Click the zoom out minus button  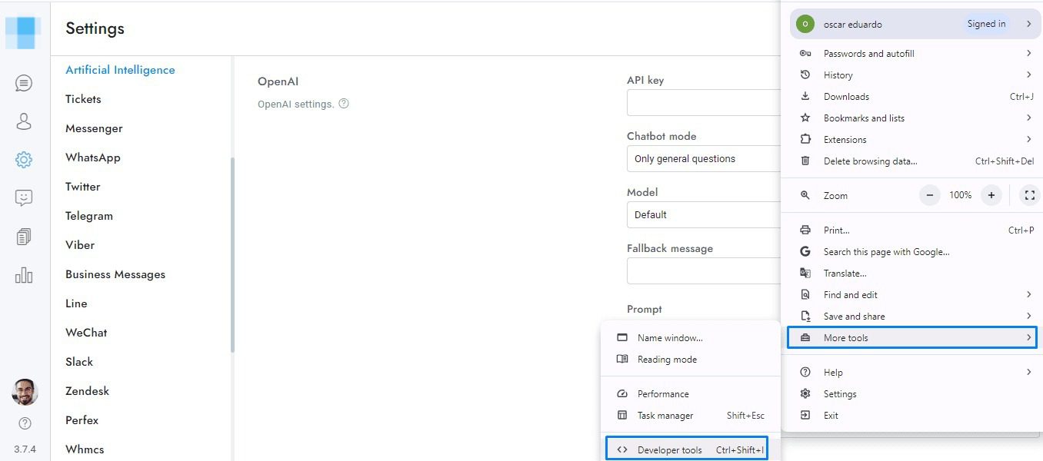pos(930,195)
